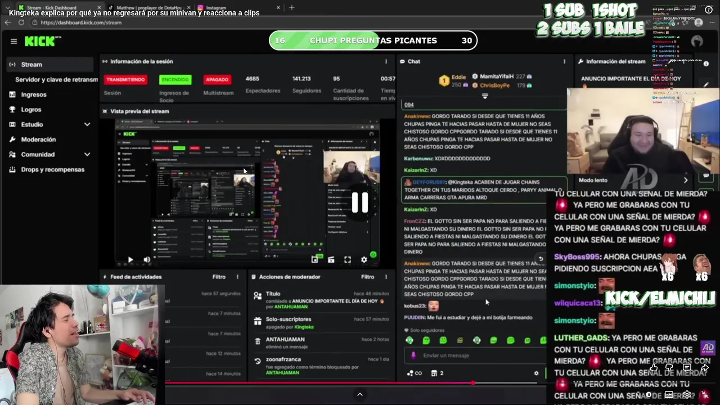Click the TRANSMITIENDO session badge
The height and width of the screenshot is (405, 720).
tap(125, 79)
